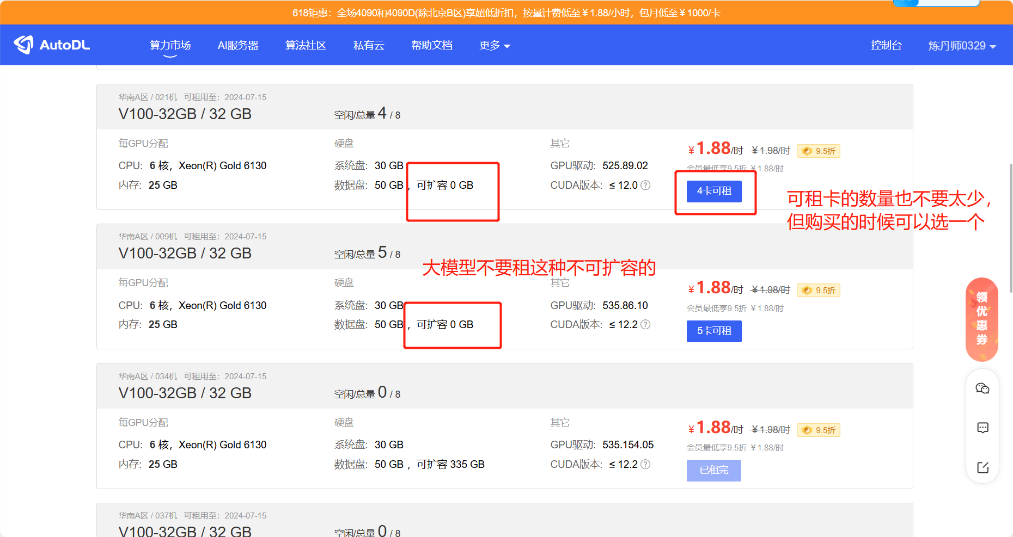
Task: Click the '空闲/总量 5 / 8' text
Action: [367, 253]
